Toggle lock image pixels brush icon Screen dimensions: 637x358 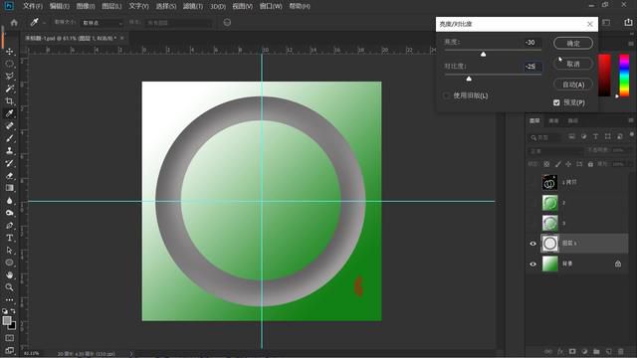557,164
